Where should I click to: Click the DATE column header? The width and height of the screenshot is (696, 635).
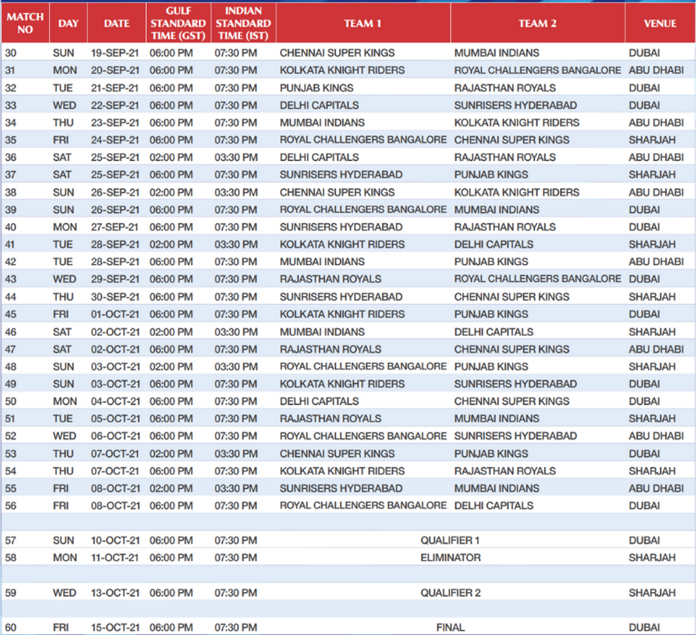pos(116,23)
